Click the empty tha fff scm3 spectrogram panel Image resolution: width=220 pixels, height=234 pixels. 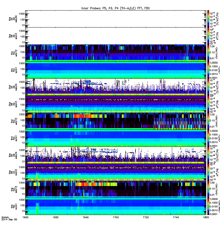tap(116, 36)
